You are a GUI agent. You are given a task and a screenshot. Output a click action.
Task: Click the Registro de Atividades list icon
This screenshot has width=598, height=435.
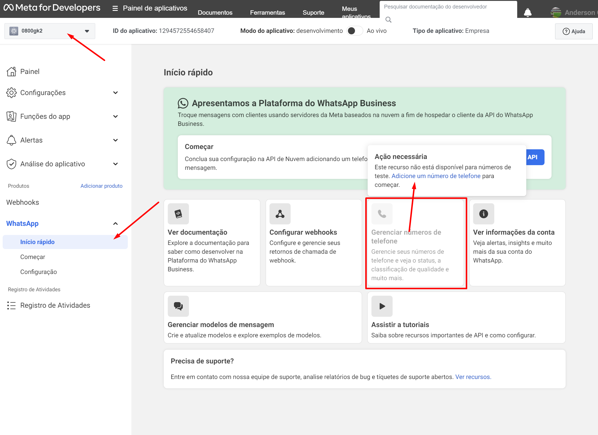[x=11, y=305]
